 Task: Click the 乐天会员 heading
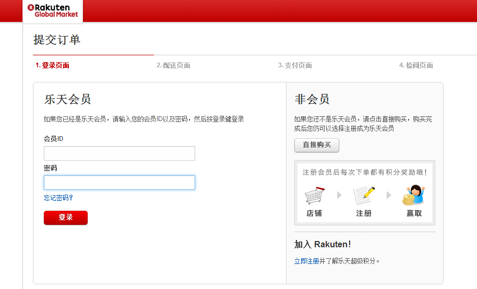click(x=67, y=99)
